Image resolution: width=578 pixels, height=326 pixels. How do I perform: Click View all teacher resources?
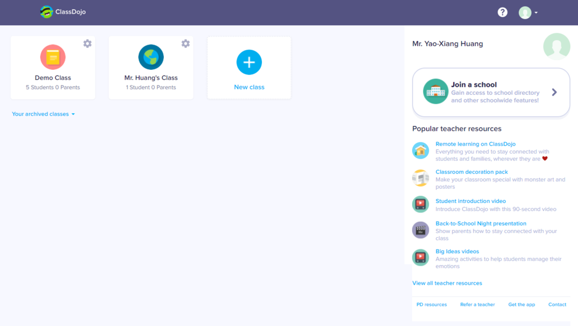click(447, 283)
